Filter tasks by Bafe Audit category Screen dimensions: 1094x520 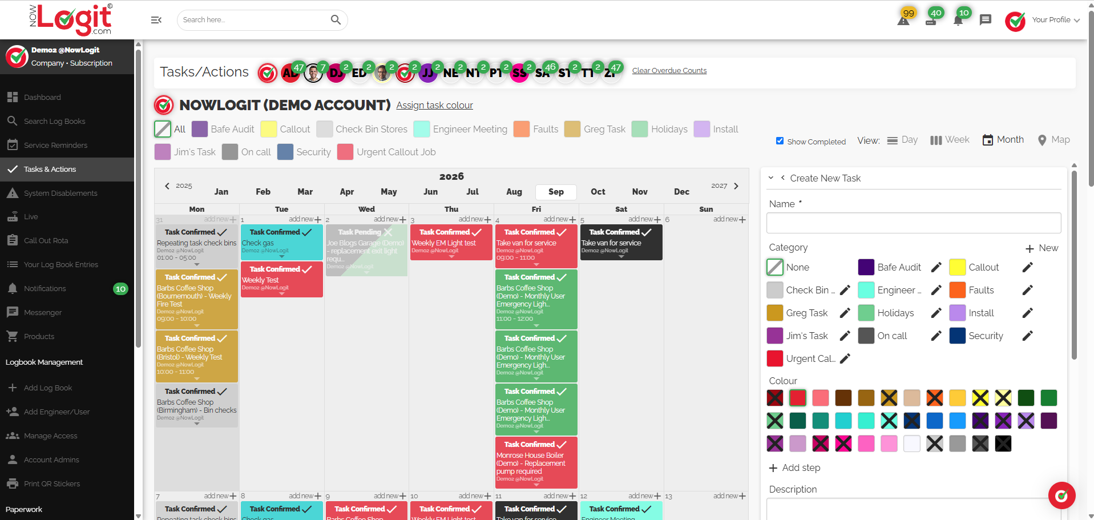click(x=200, y=129)
